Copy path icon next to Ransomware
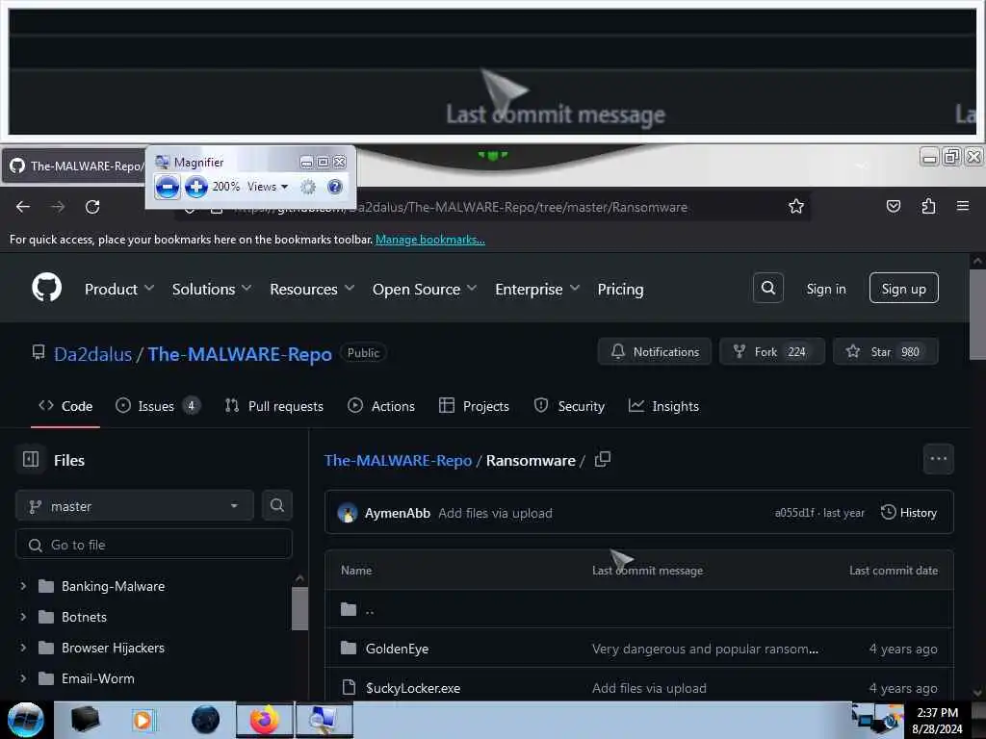 [x=603, y=459]
